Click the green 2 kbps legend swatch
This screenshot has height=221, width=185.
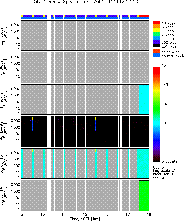(x=156, y=34)
